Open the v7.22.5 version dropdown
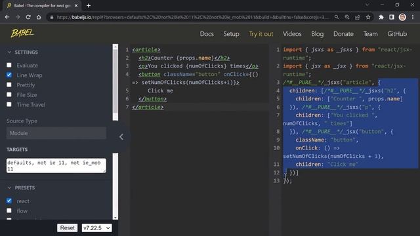Image resolution: width=420 pixels, height=236 pixels. [96, 228]
